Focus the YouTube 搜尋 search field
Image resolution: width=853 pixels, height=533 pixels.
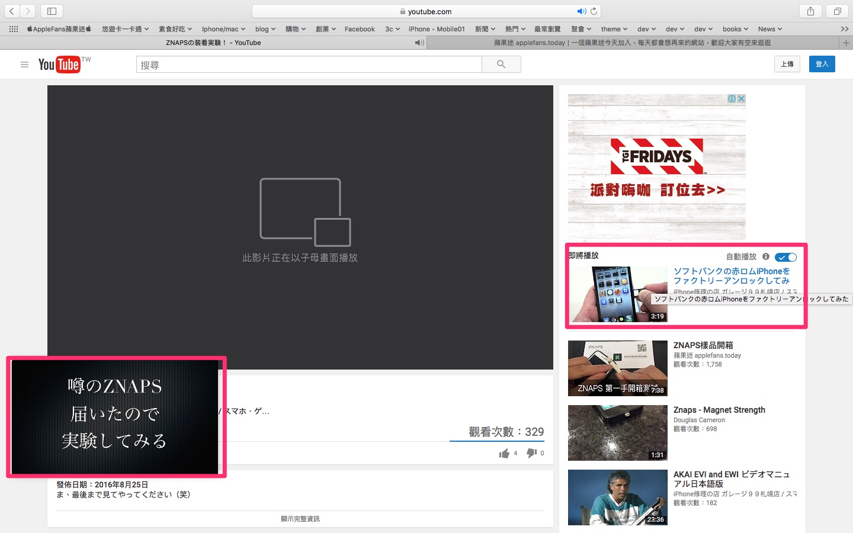(x=309, y=65)
